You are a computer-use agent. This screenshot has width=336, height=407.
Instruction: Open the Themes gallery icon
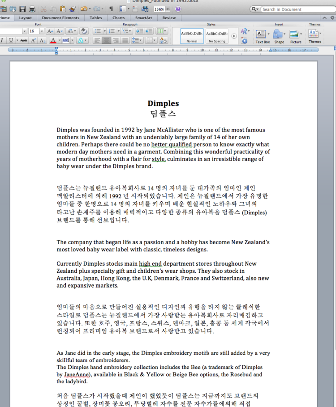315,36
